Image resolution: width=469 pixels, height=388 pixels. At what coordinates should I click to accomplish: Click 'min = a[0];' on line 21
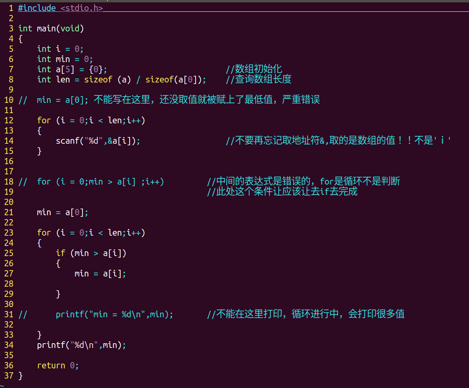point(62,212)
